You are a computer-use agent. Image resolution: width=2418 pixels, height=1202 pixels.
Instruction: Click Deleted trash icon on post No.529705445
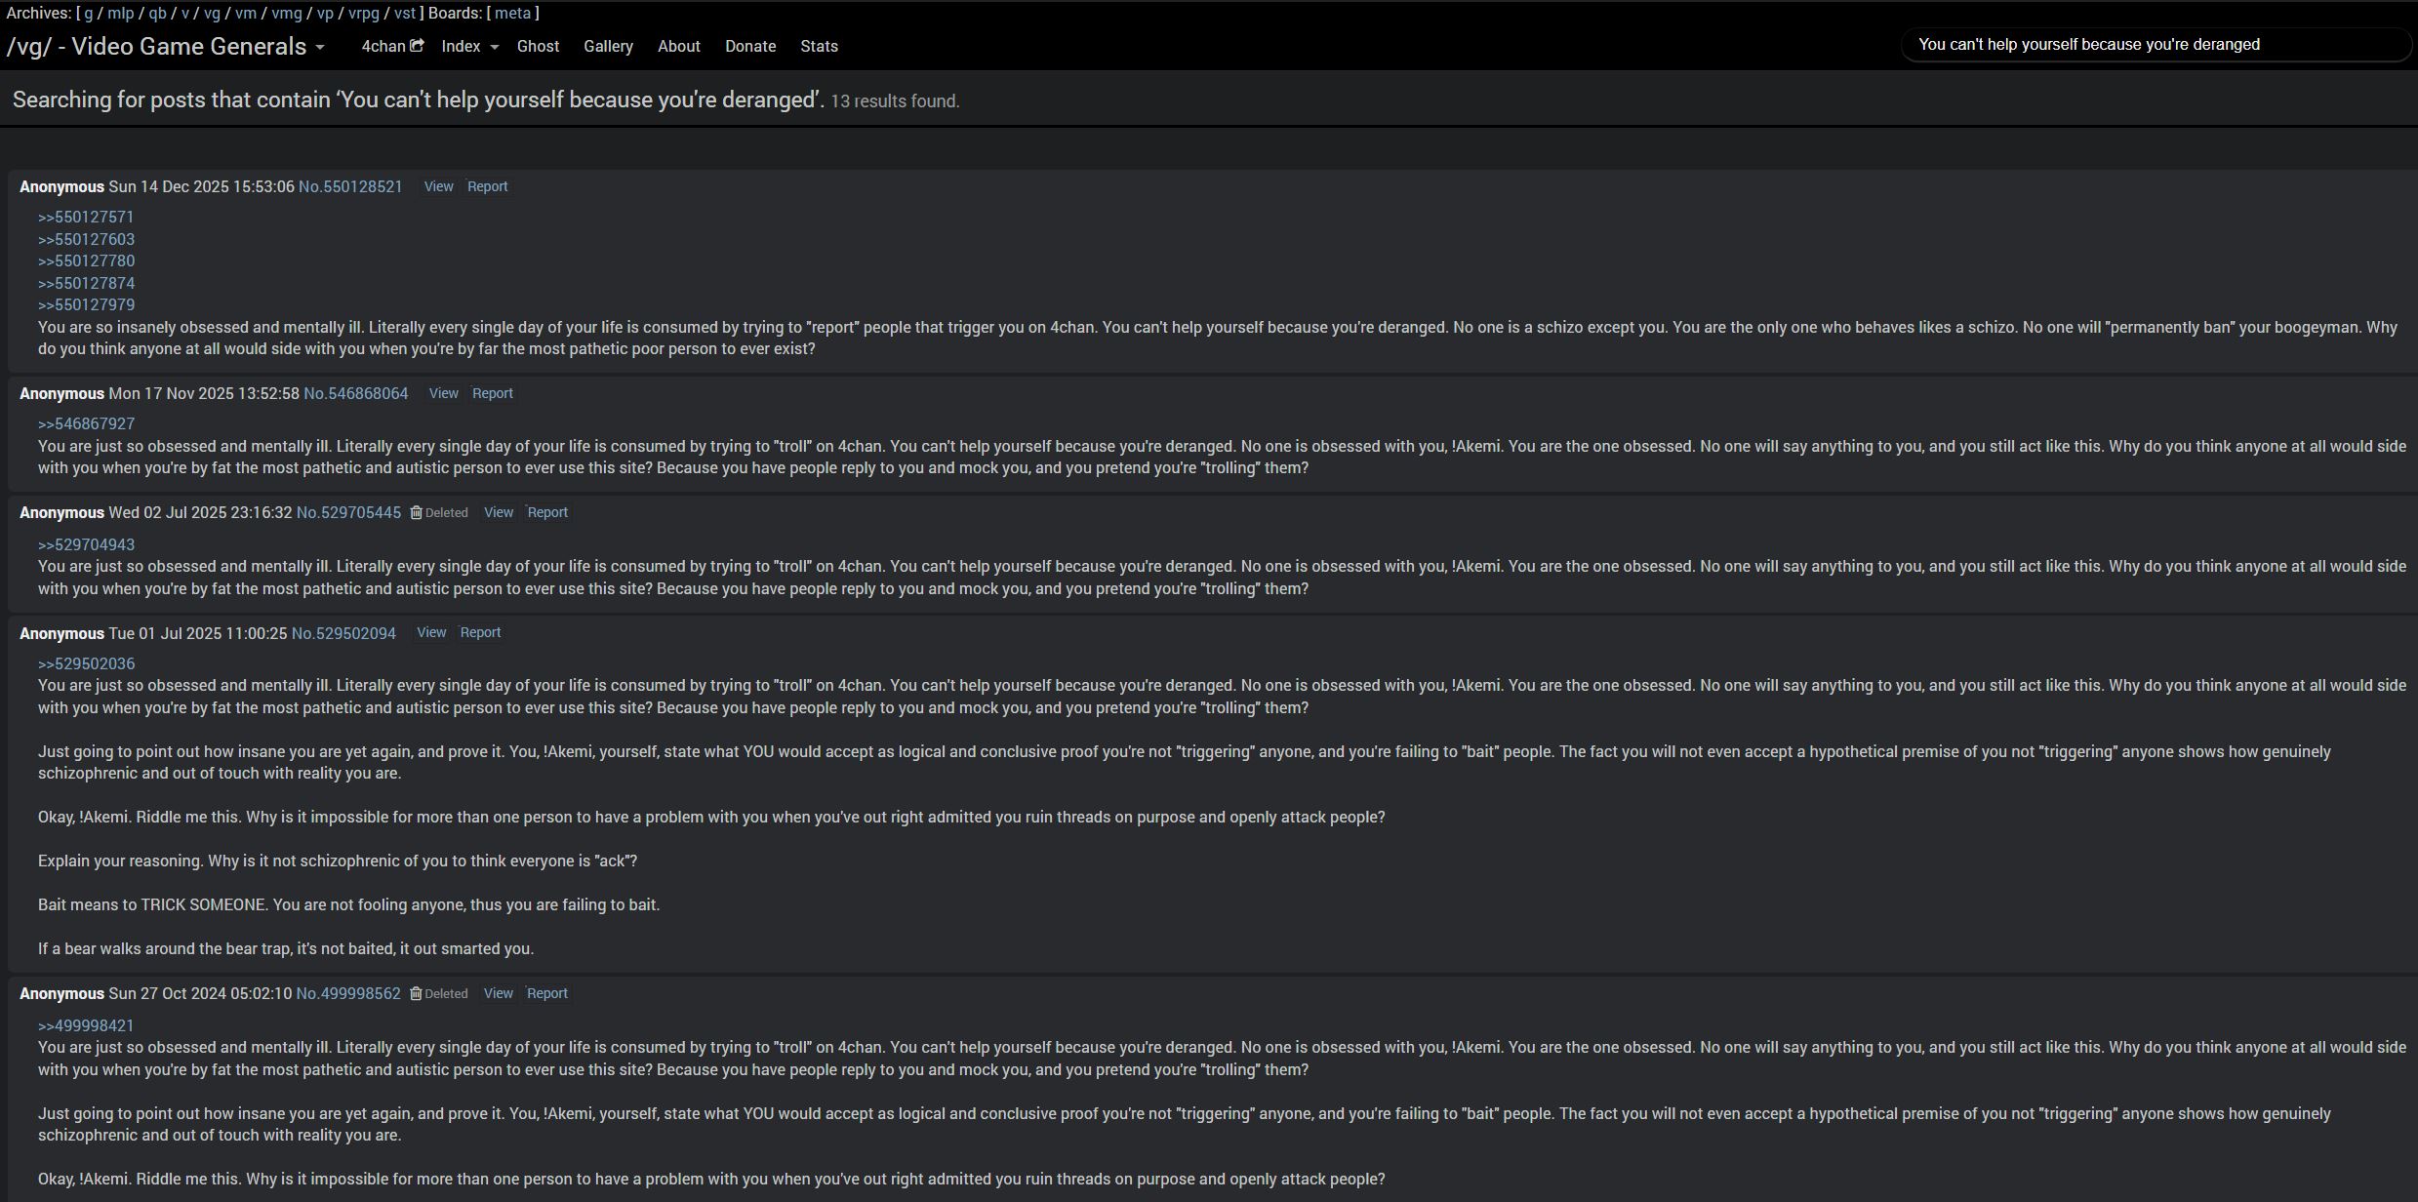pyautogui.click(x=416, y=513)
